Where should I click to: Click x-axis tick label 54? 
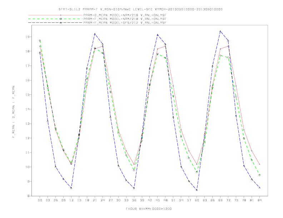tap(181, 200)
